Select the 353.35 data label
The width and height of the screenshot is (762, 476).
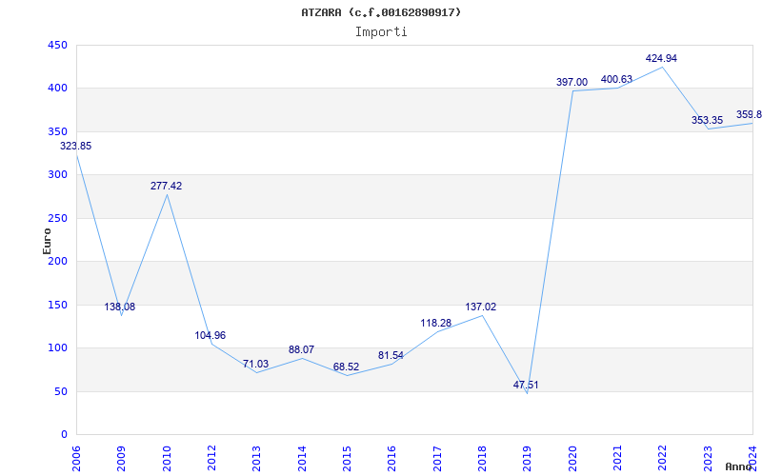pyautogui.click(x=707, y=121)
